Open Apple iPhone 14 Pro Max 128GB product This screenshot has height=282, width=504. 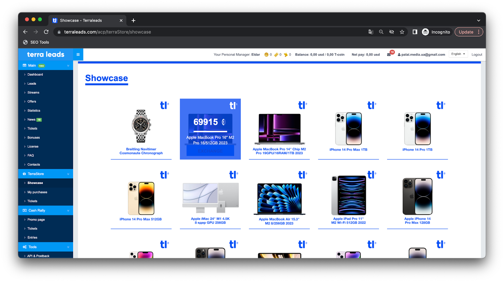(417, 199)
